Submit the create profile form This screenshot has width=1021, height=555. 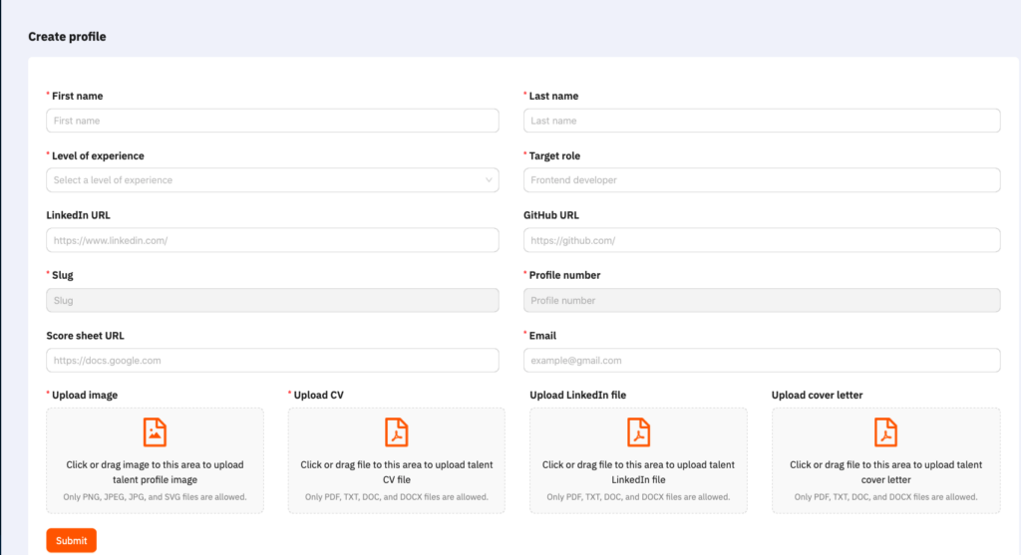(72, 541)
